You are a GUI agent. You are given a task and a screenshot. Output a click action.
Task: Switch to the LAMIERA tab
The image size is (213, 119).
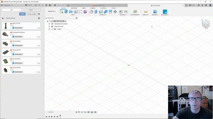(x=93, y=8)
